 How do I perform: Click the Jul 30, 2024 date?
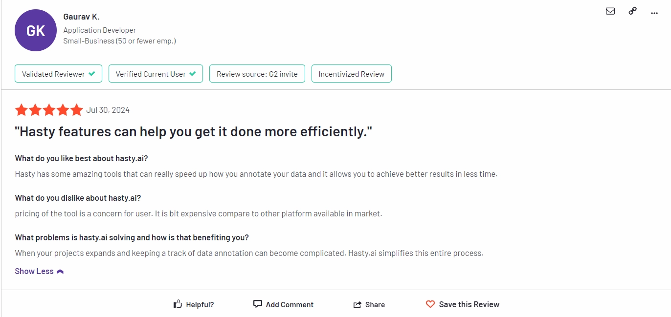[x=108, y=110]
